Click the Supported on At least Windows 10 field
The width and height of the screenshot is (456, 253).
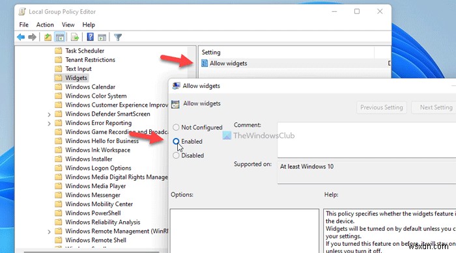(x=367, y=172)
